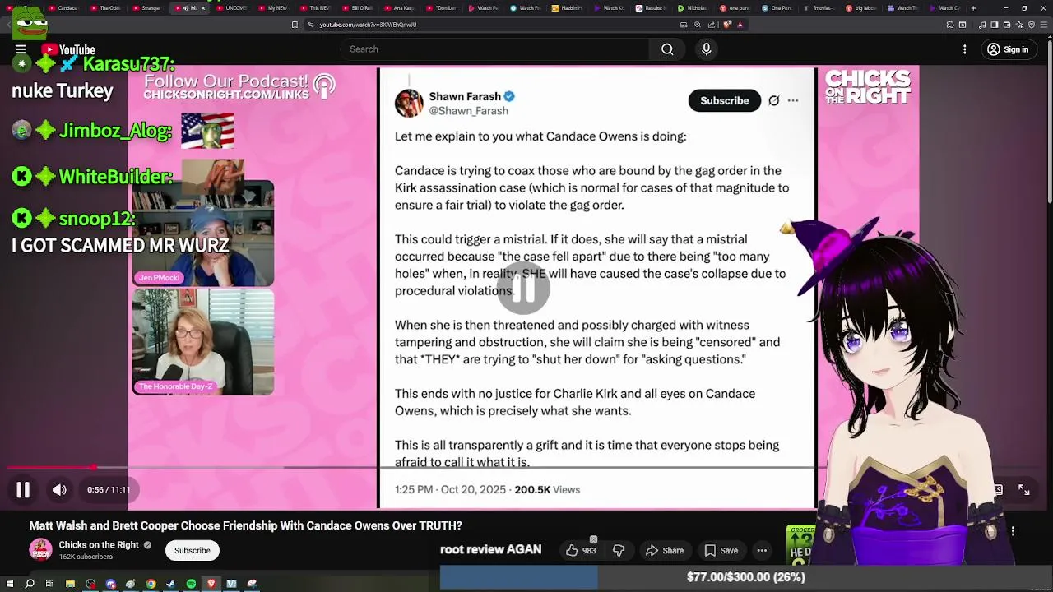1053x592 pixels.
Task: Mute the video using the speaker icon
Action: [x=60, y=490]
